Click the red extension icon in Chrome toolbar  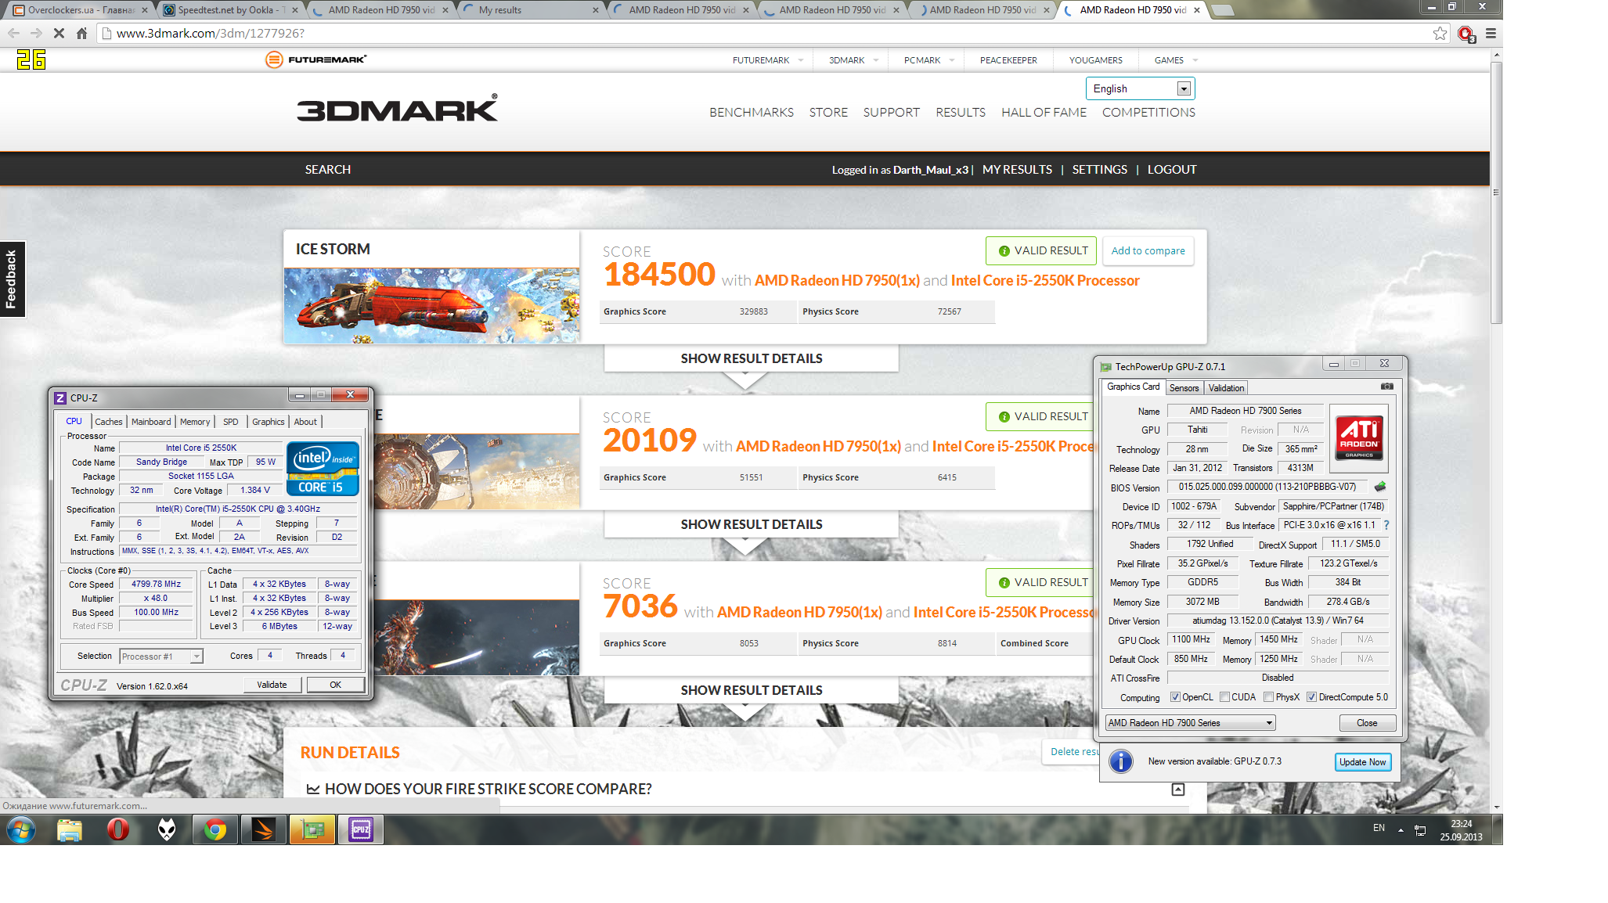[x=1466, y=34]
